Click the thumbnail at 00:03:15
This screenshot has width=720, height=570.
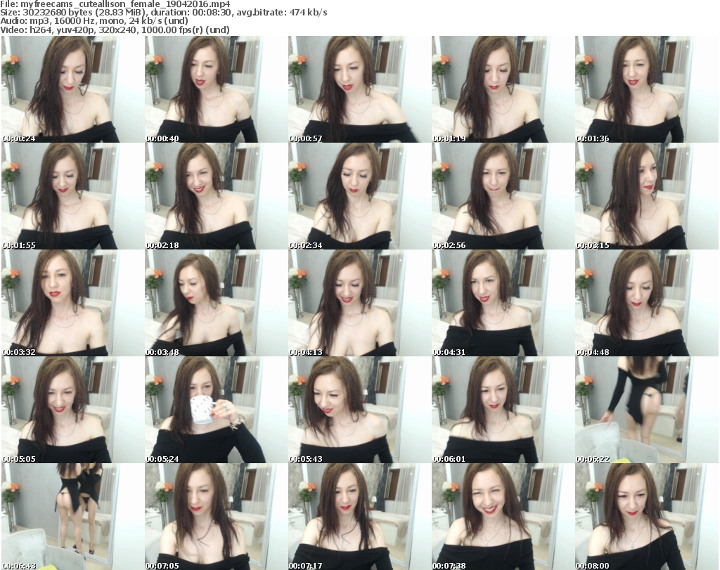coord(647,196)
